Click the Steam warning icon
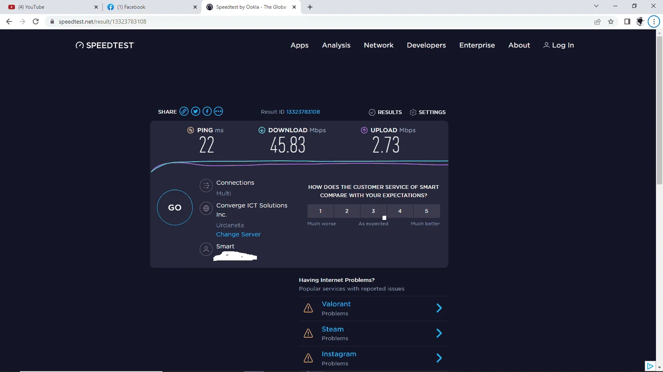This screenshot has width=663, height=372. [x=308, y=333]
